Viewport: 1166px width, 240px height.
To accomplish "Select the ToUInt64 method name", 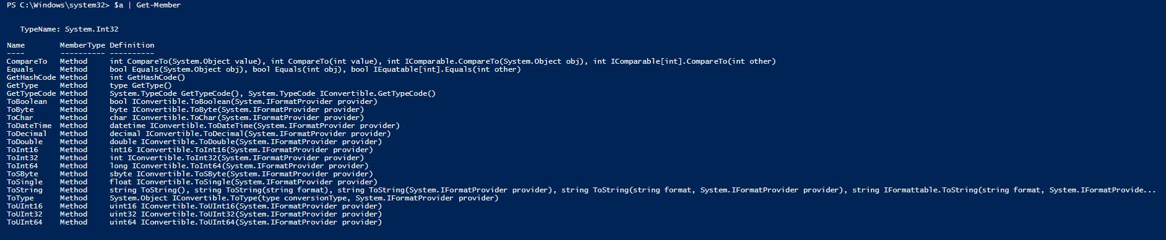I will coord(25,222).
